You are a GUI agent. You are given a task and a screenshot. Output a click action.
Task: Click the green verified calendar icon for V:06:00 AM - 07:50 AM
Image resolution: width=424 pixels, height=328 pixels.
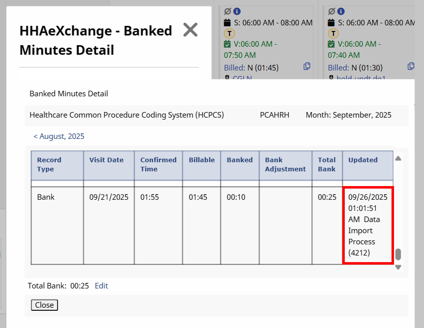point(227,44)
